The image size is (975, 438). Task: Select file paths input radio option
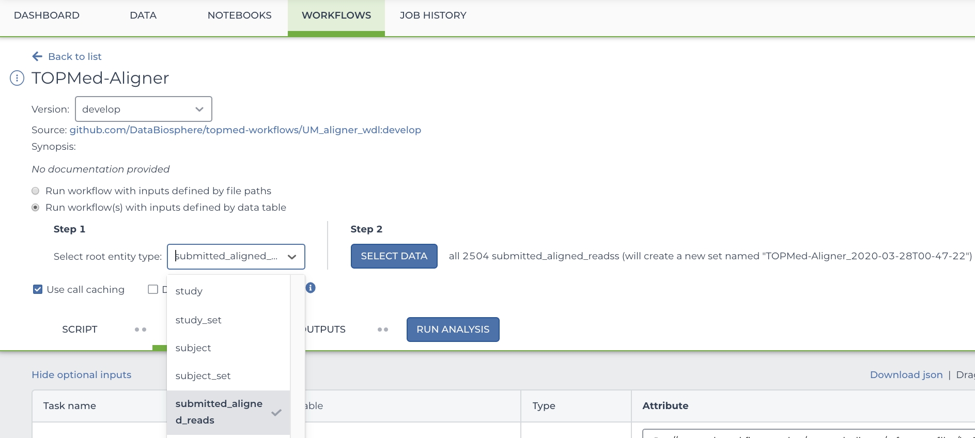36,191
